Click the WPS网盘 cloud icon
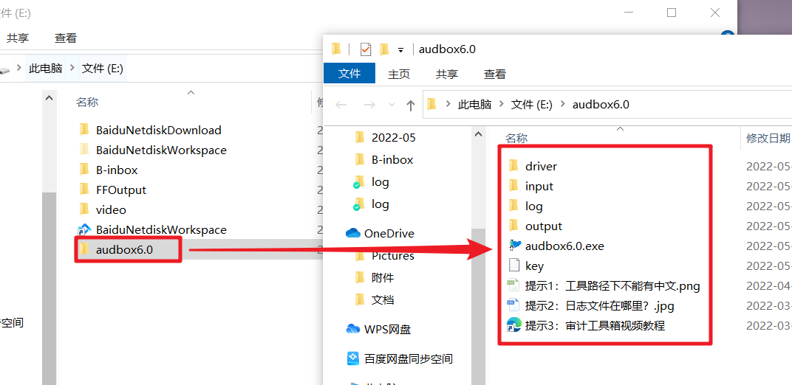The image size is (792, 385). pyautogui.click(x=352, y=329)
